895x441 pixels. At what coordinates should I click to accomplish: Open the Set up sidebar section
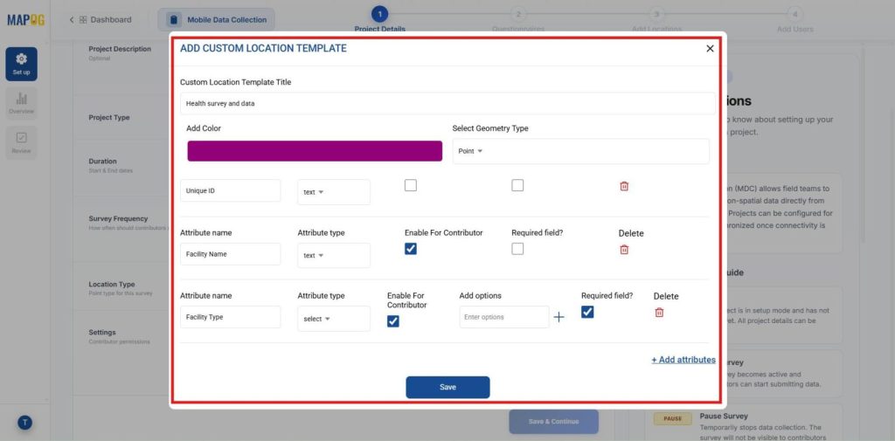21,64
